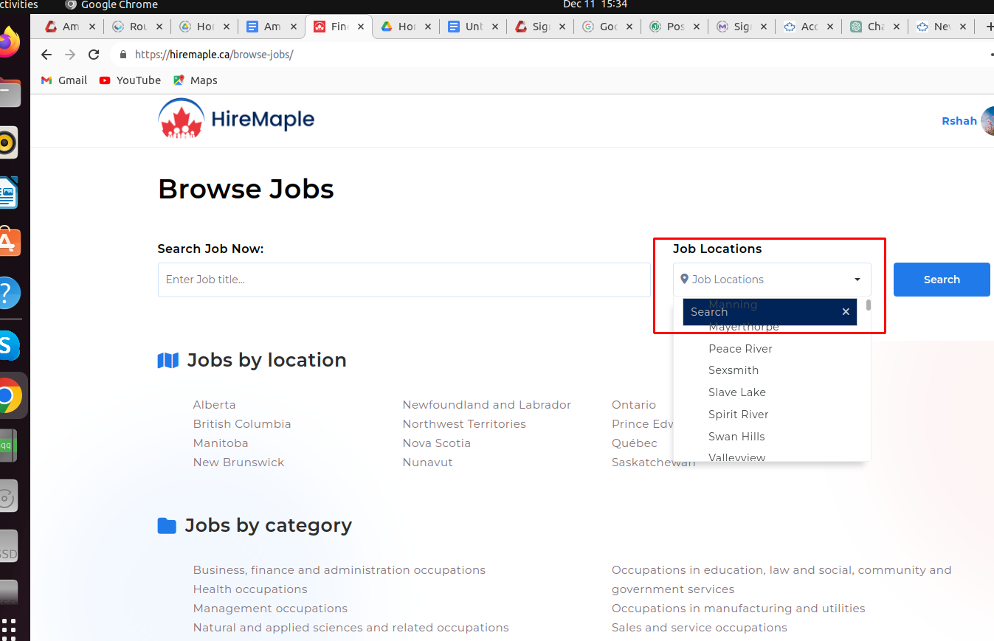Screen dimensions: 994x641
Task: Browse jobs in British Columbia
Action: [242, 424]
